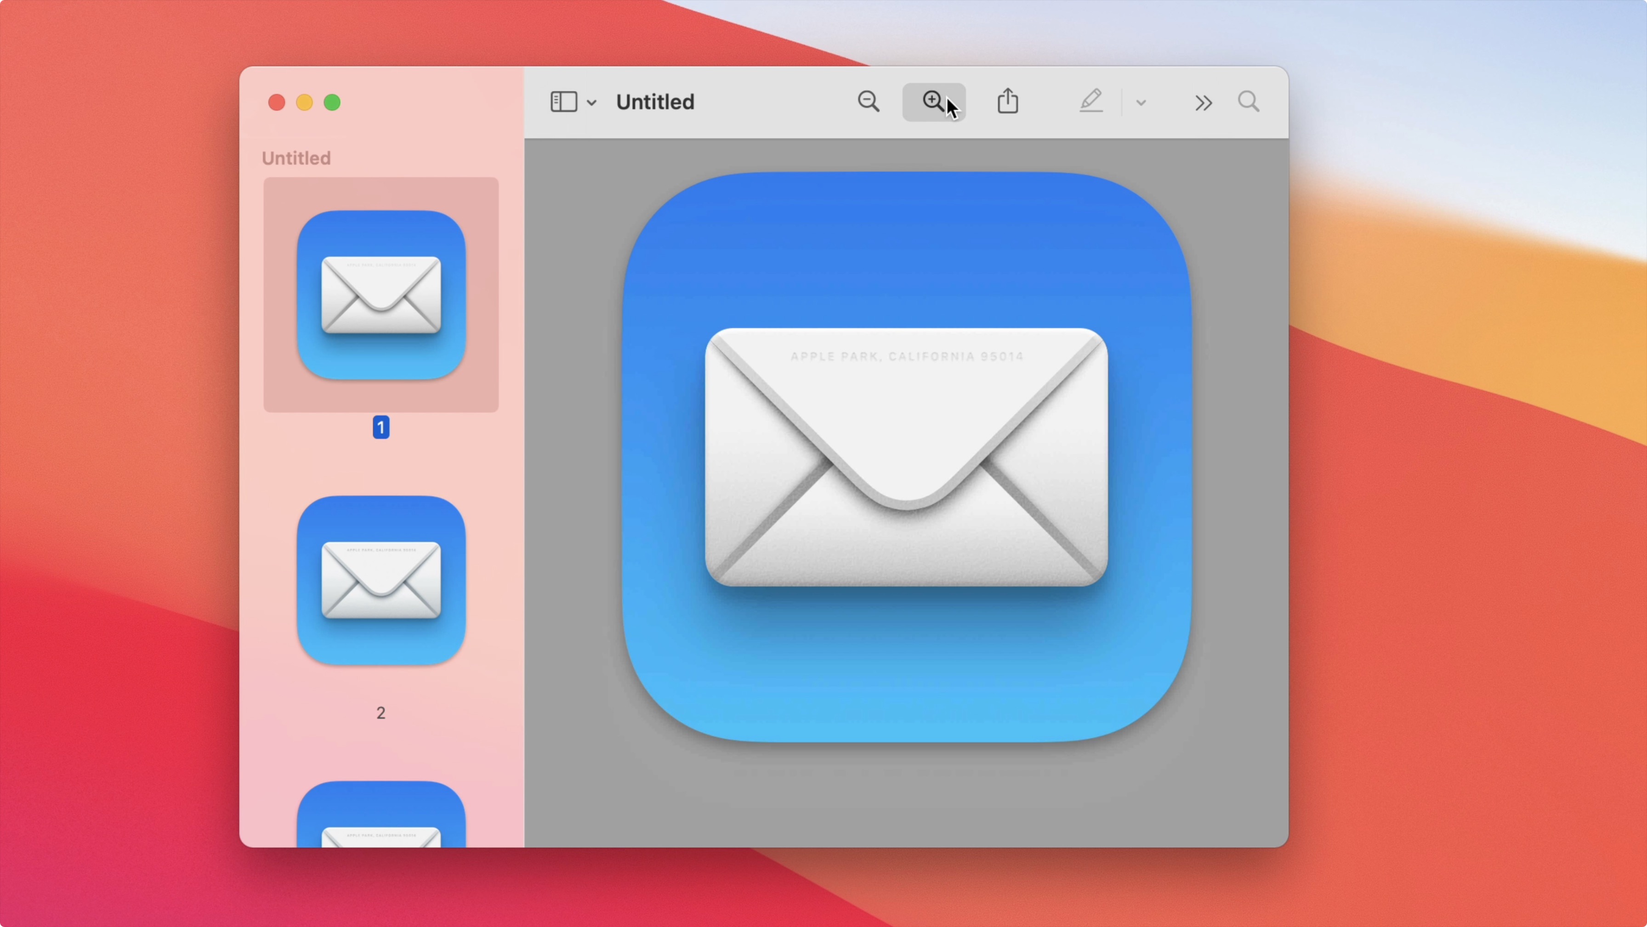Click the Untitled header in the sidebar
This screenshot has width=1647, height=927.
[x=296, y=158]
